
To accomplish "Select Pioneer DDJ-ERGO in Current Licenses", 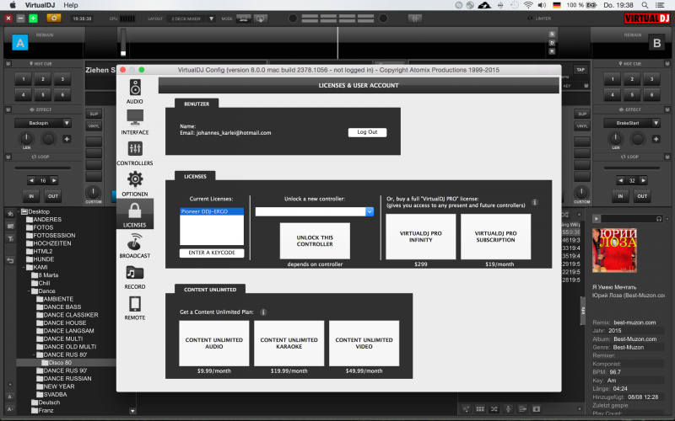I will pos(212,211).
